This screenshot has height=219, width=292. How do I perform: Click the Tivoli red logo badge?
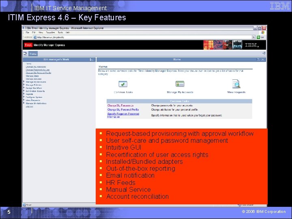pyautogui.click(x=28, y=45)
